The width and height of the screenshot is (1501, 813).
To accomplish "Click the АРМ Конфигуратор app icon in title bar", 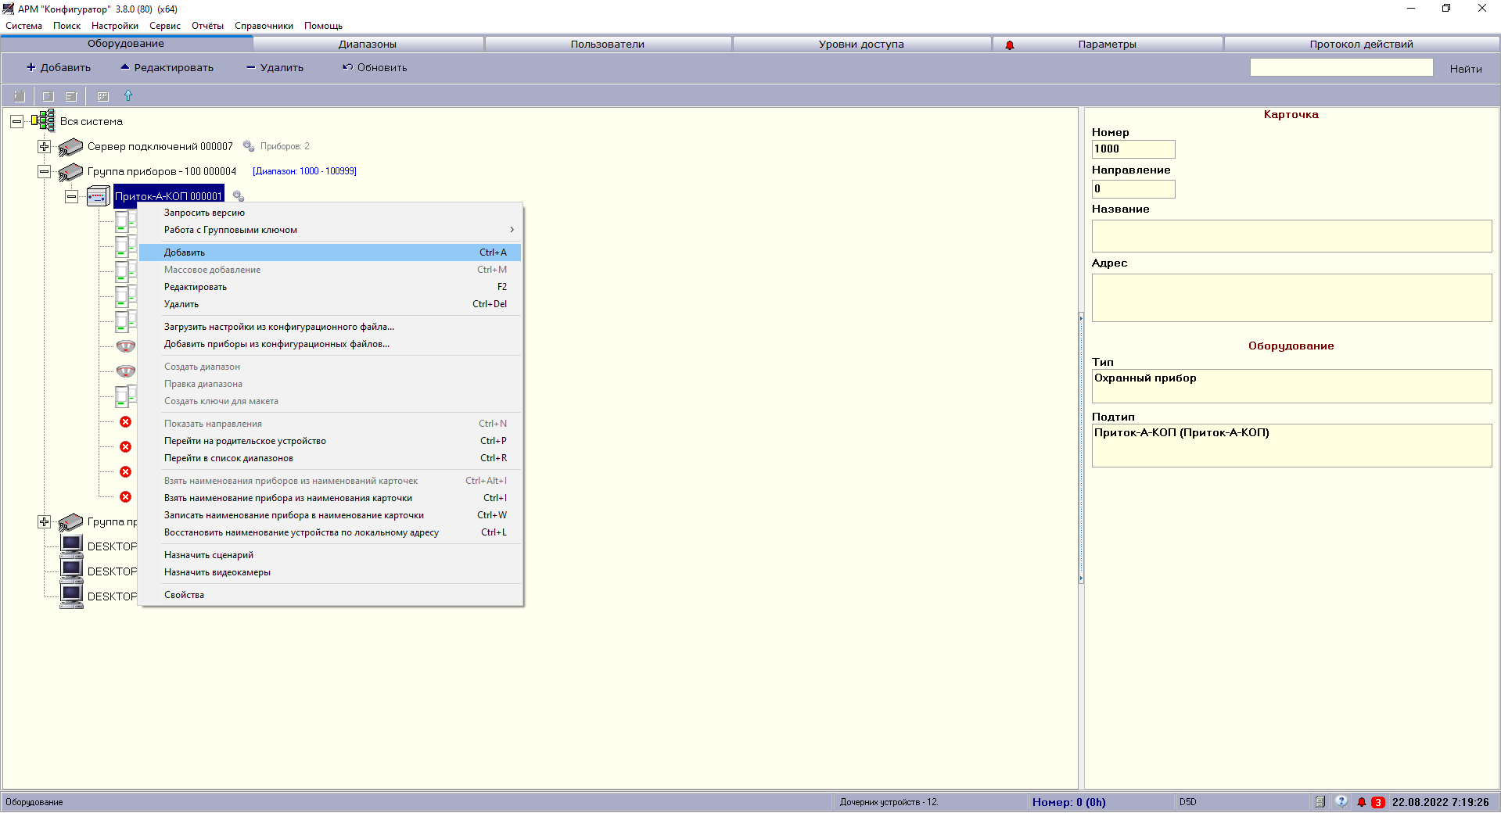I will click(x=9, y=9).
